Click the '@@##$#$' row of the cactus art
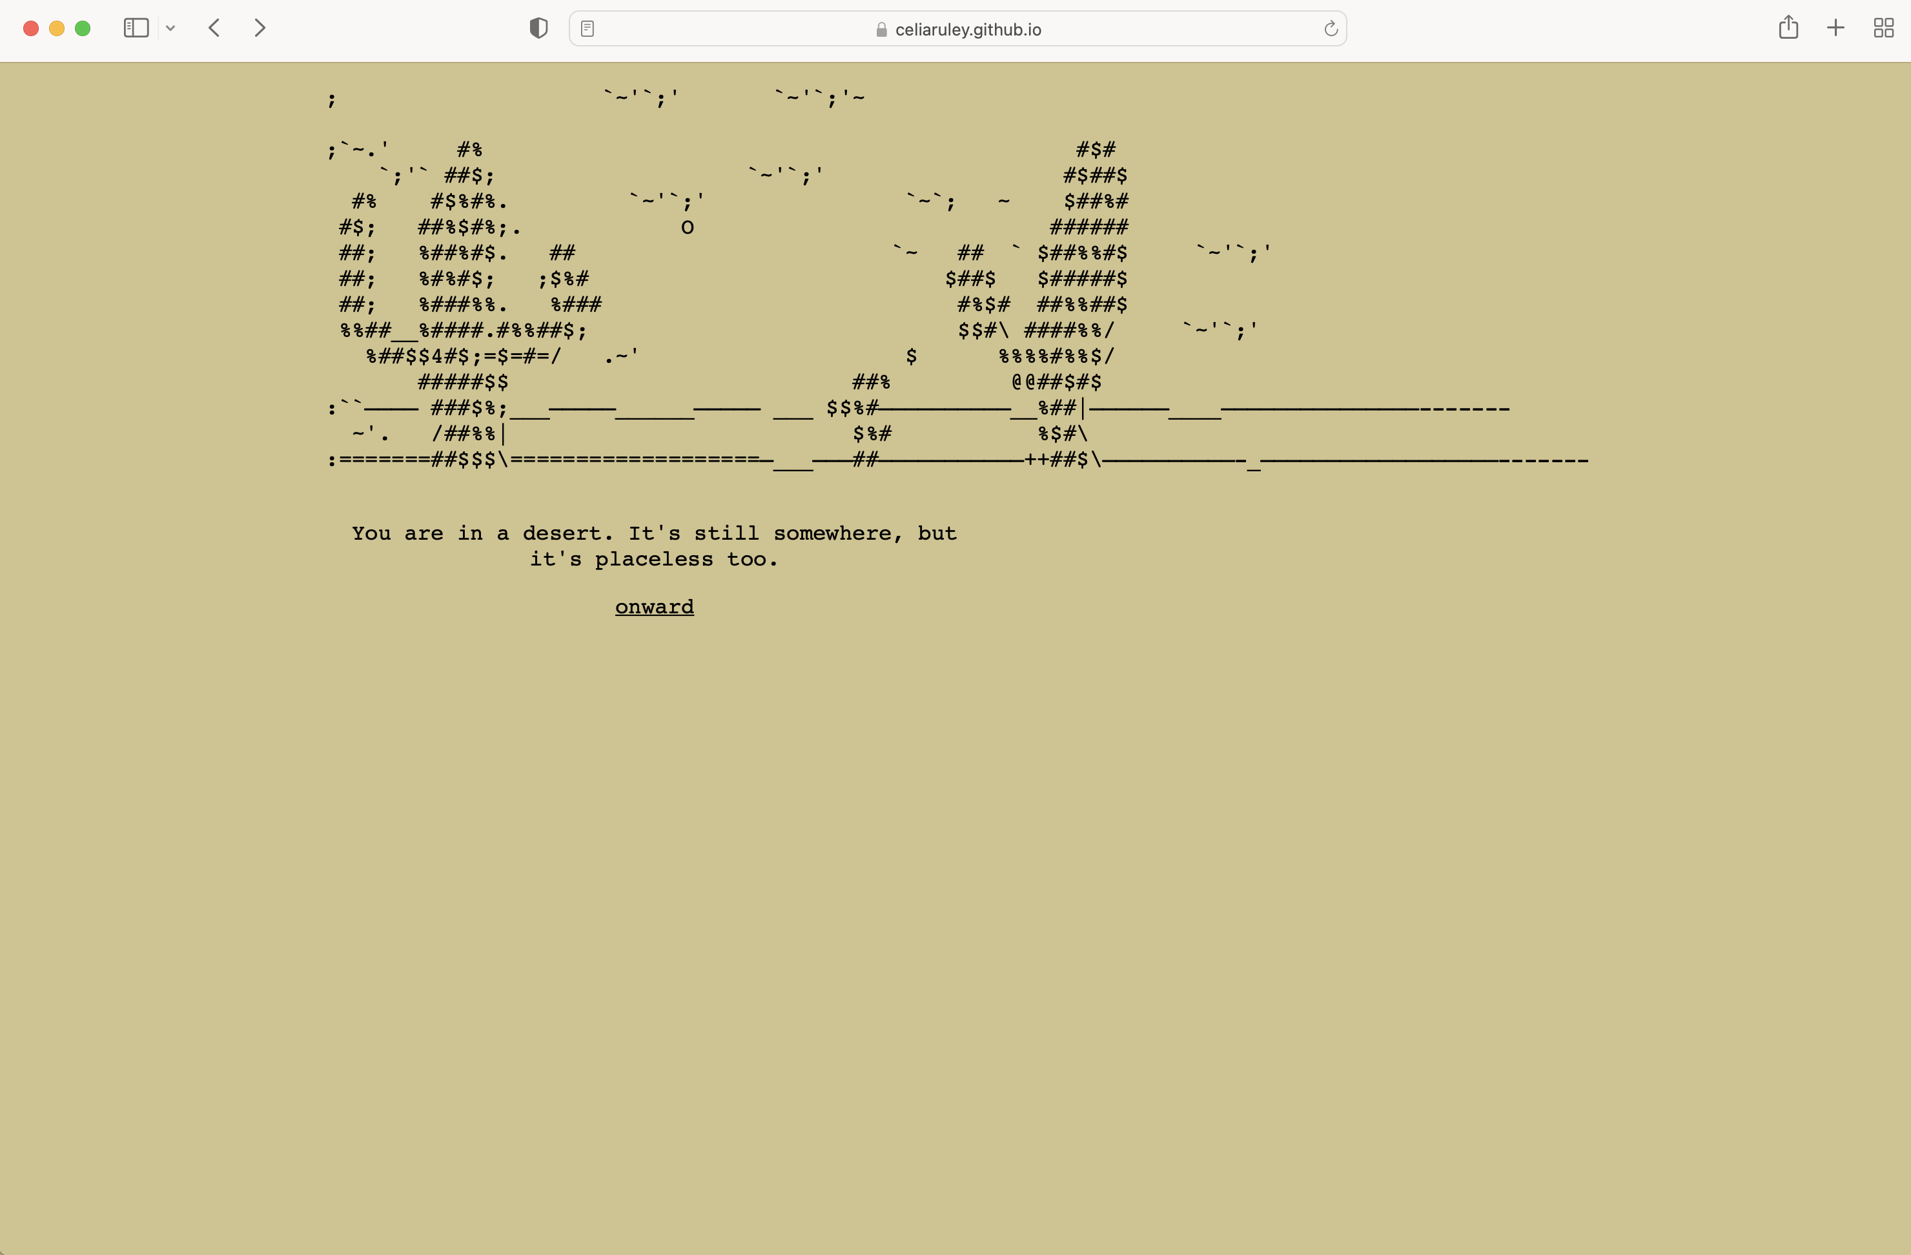Screen dimensions: 1911x1255 click(1057, 382)
